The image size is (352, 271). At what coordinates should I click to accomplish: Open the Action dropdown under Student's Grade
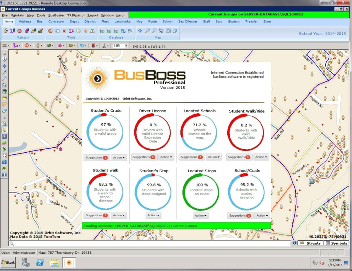(x=118, y=157)
